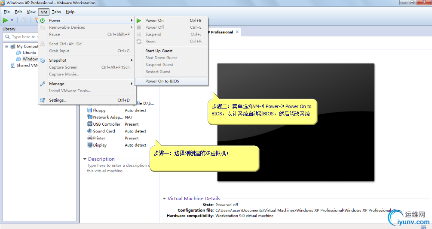Expand the Removable Devices submenu arrow
The width and height of the screenshot is (432, 229).
coord(132,27)
